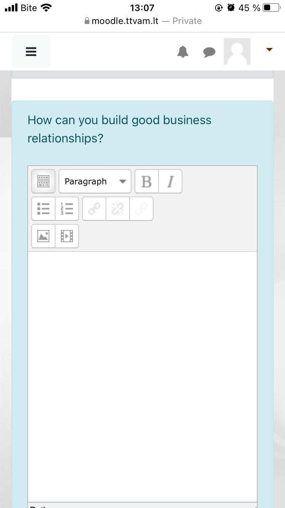Expand the user menu arrow

(x=269, y=50)
